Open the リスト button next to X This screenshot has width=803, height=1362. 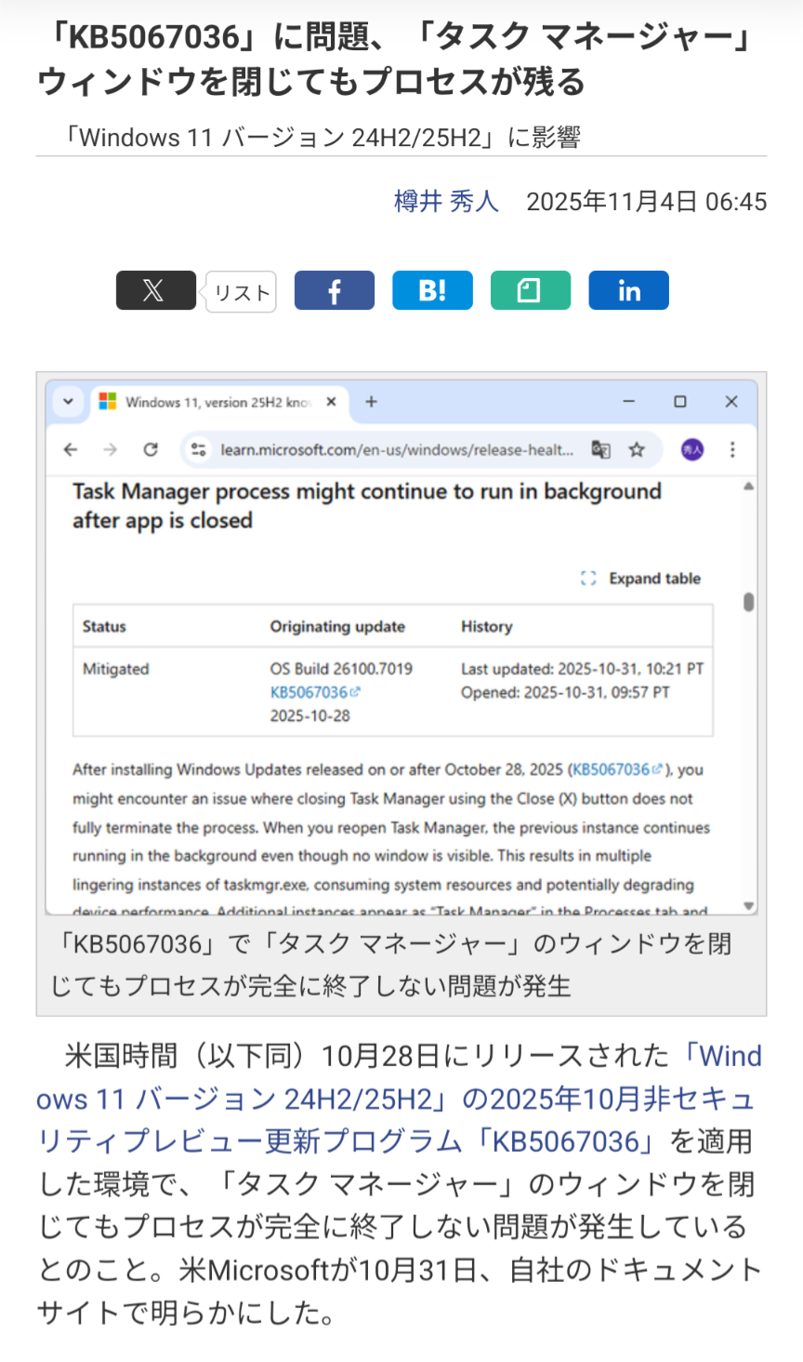[242, 293]
